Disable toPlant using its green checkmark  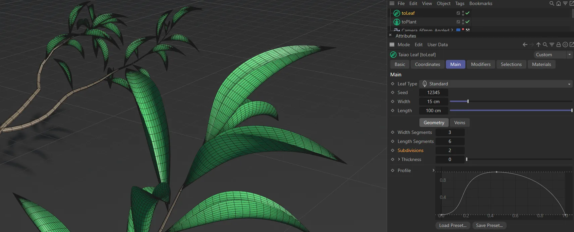[x=467, y=22]
